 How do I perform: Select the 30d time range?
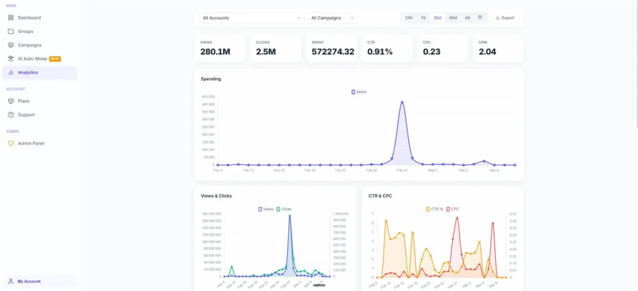[x=437, y=18]
